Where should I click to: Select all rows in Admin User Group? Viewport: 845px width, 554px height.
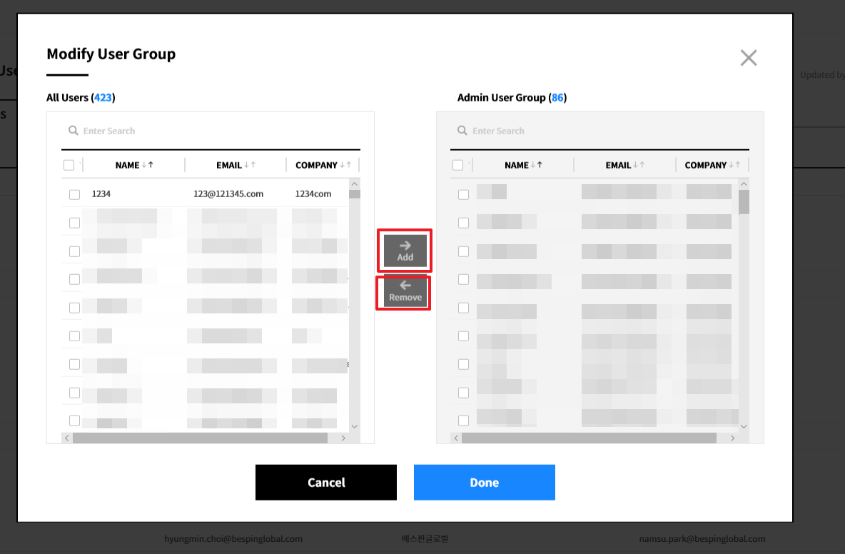pos(458,165)
